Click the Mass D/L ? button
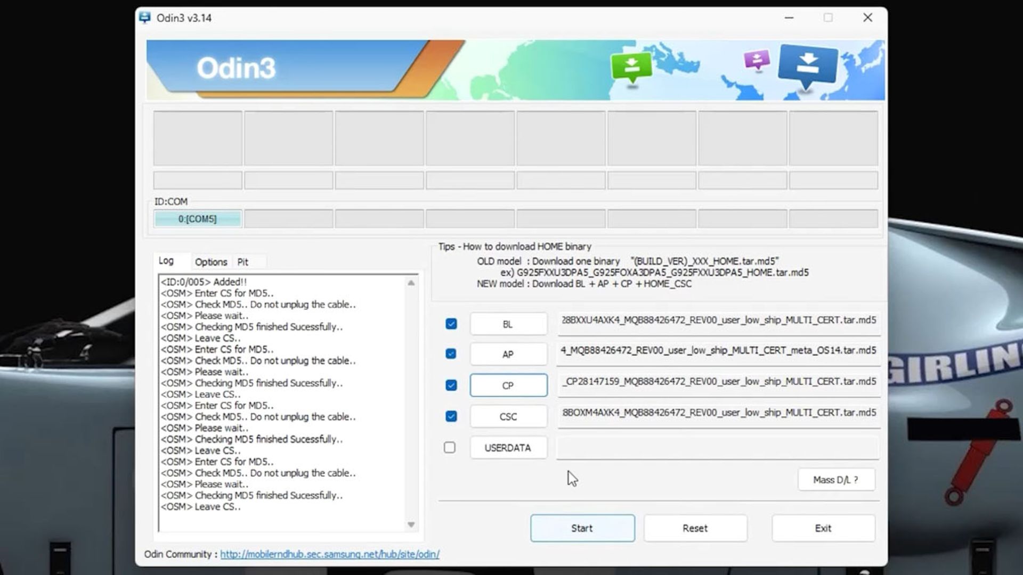Image resolution: width=1023 pixels, height=575 pixels. point(836,480)
